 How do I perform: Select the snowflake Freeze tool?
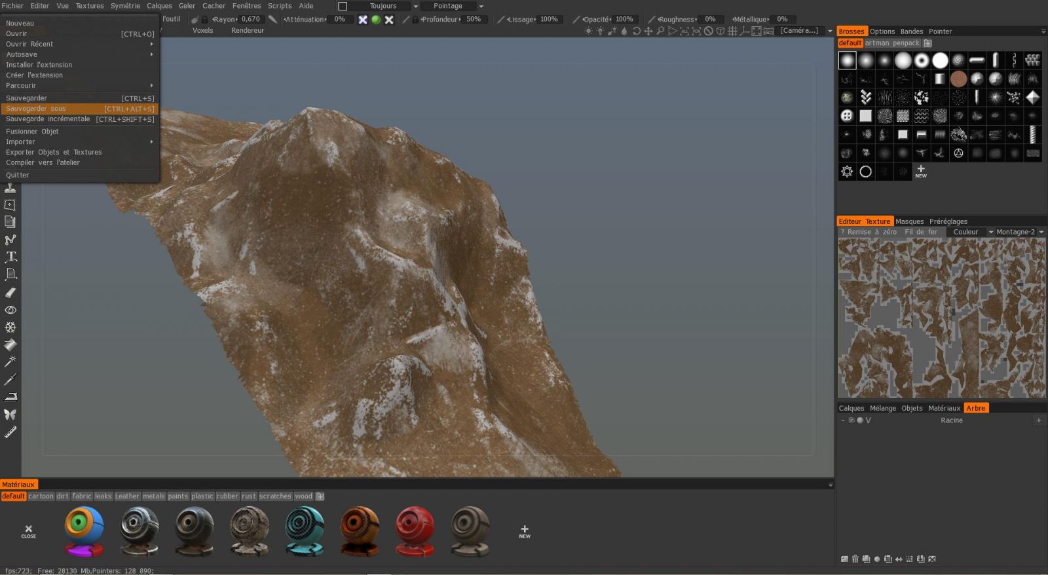10,327
